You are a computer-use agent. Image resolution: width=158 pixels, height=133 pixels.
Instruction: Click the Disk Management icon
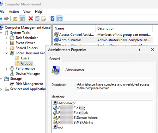coord(12,84)
